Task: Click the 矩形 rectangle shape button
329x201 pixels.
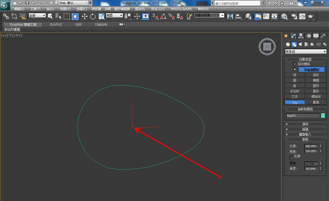Action: [316, 75]
